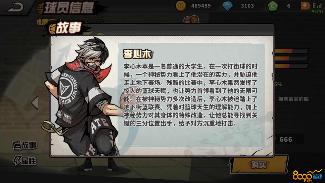Image resolution: width=325 pixels, height=183 pixels.
Task: Go back with the return arrow
Action: coord(15,7)
